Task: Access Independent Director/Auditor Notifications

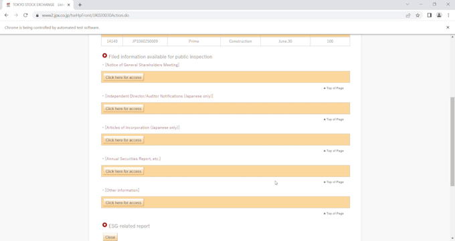Action: pos(123,109)
